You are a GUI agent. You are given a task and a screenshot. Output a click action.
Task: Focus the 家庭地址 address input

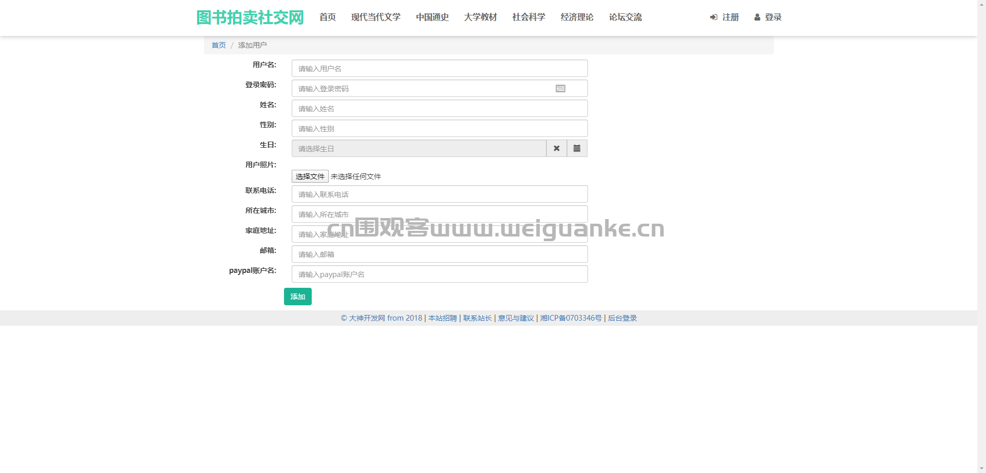pyautogui.click(x=440, y=234)
